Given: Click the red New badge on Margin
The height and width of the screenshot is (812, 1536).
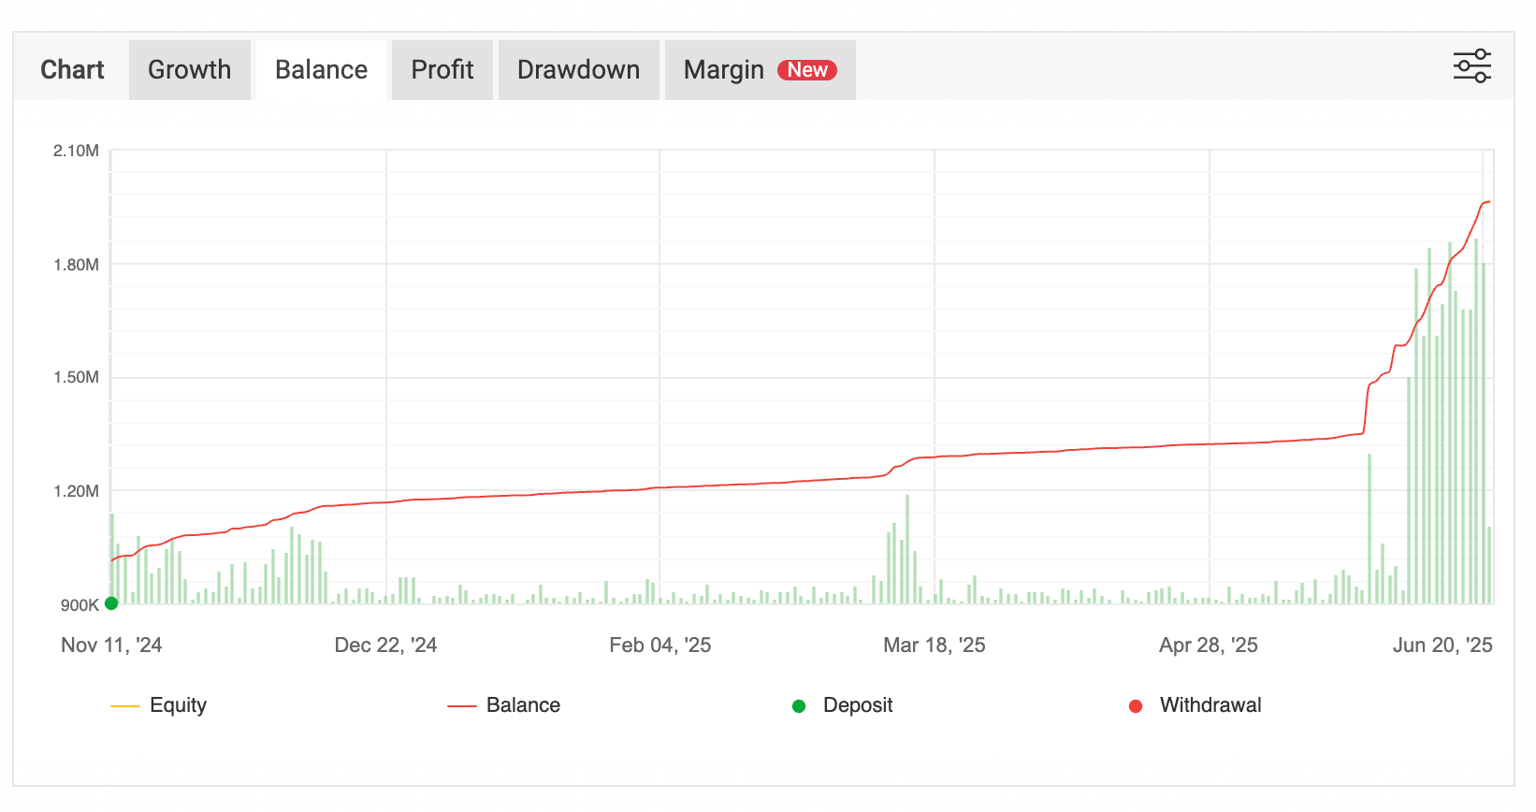Looking at the screenshot, I should click(806, 70).
